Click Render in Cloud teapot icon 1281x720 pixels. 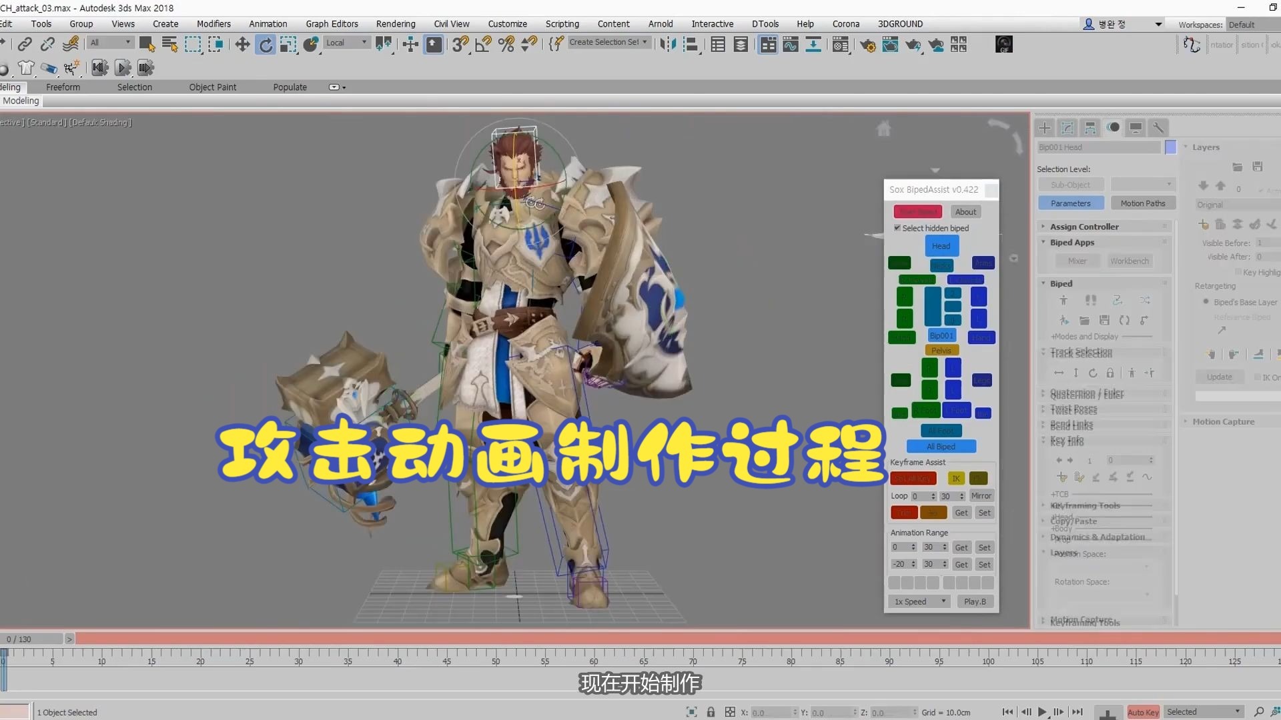coord(936,45)
